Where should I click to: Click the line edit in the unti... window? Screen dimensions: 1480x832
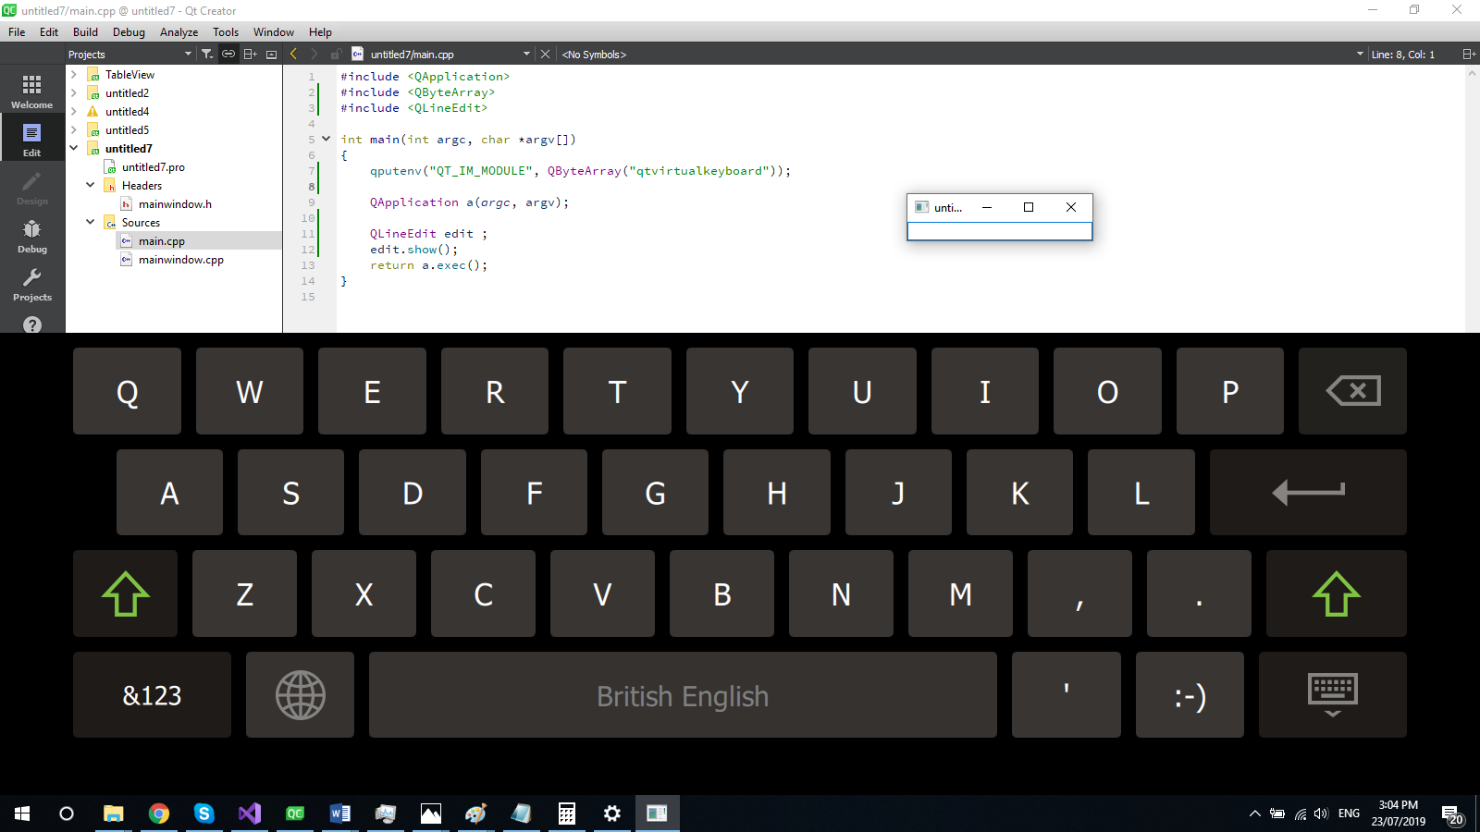coord(1000,231)
